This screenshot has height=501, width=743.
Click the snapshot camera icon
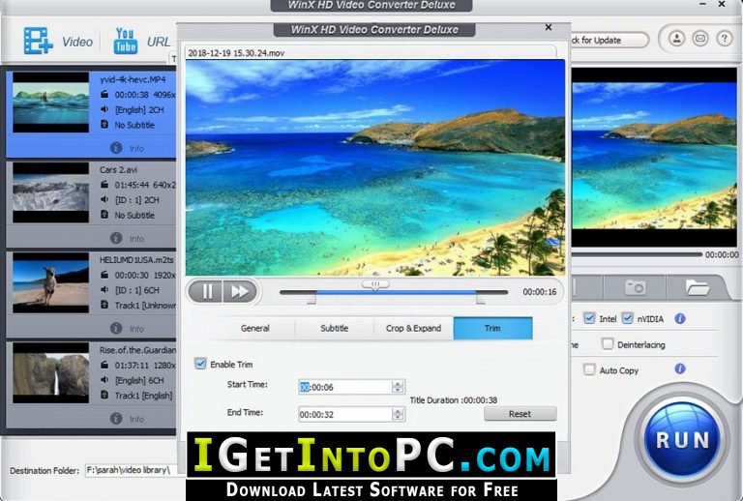[x=635, y=287]
